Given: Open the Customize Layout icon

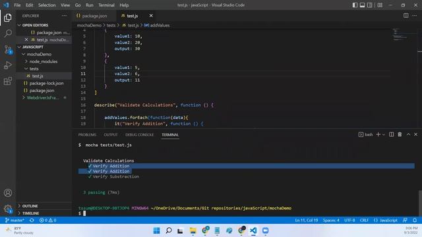Looking at the screenshot, I should tap(380, 5).
